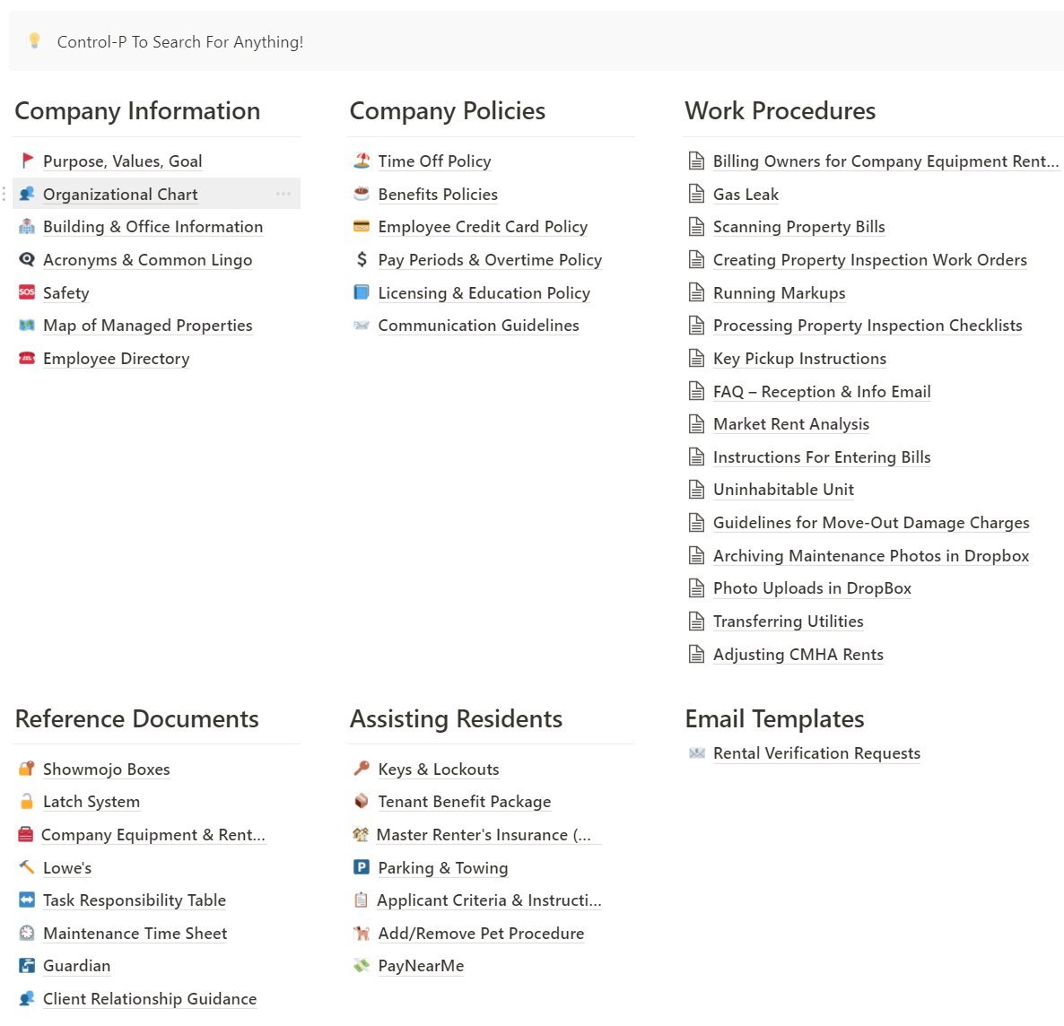Click the red toolbox icon for Company Equipment

(x=26, y=835)
